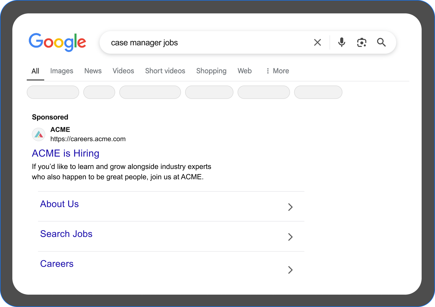Switch to the News tab
This screenshot has width=435, height=307.
[93, 71]
